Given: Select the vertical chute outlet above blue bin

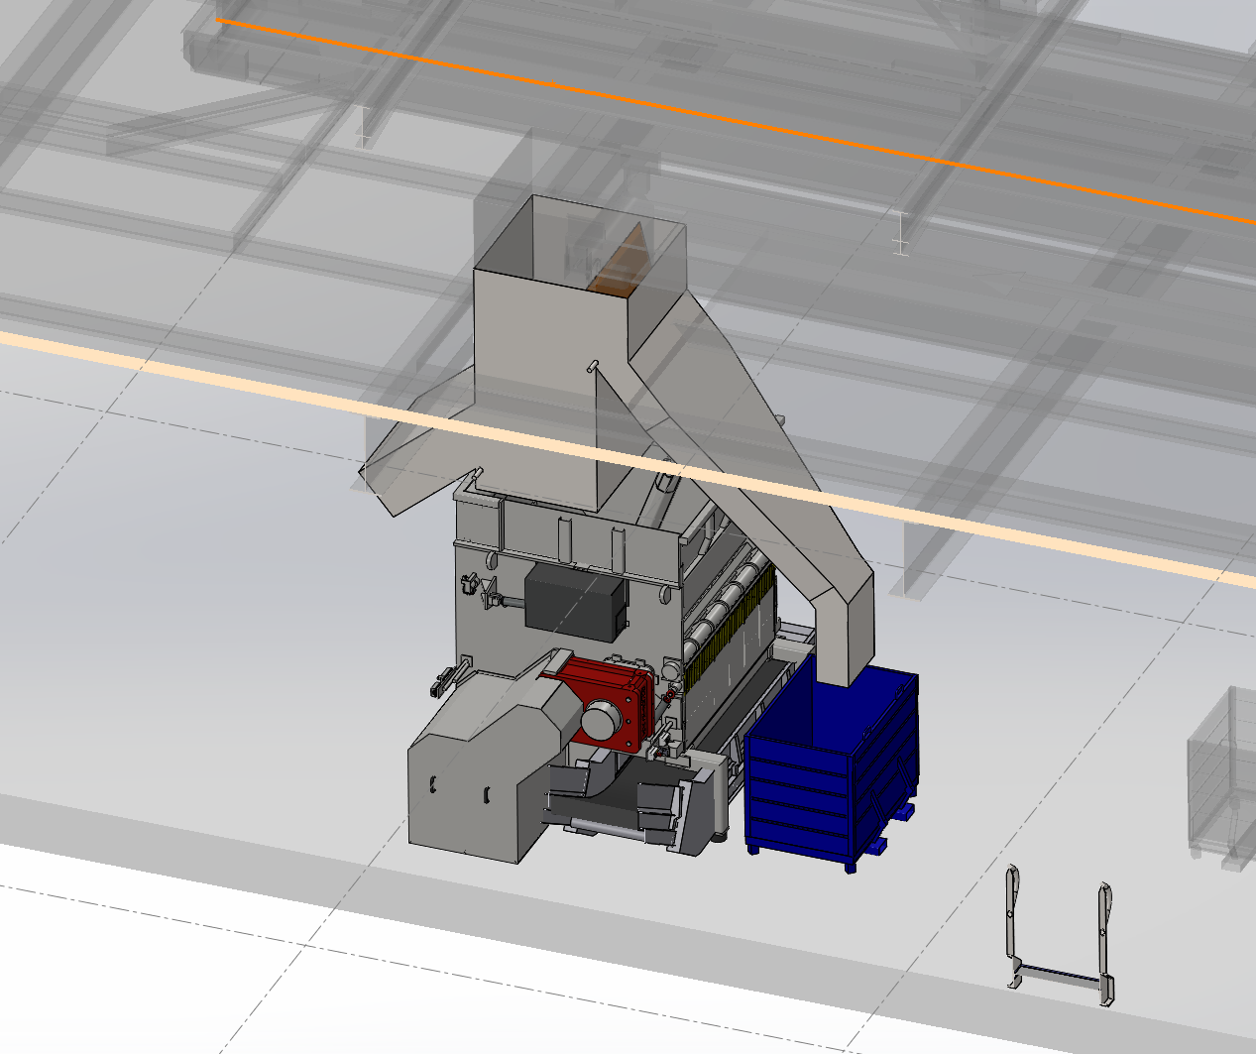Looking at the screenshot, I should [845, 635].
